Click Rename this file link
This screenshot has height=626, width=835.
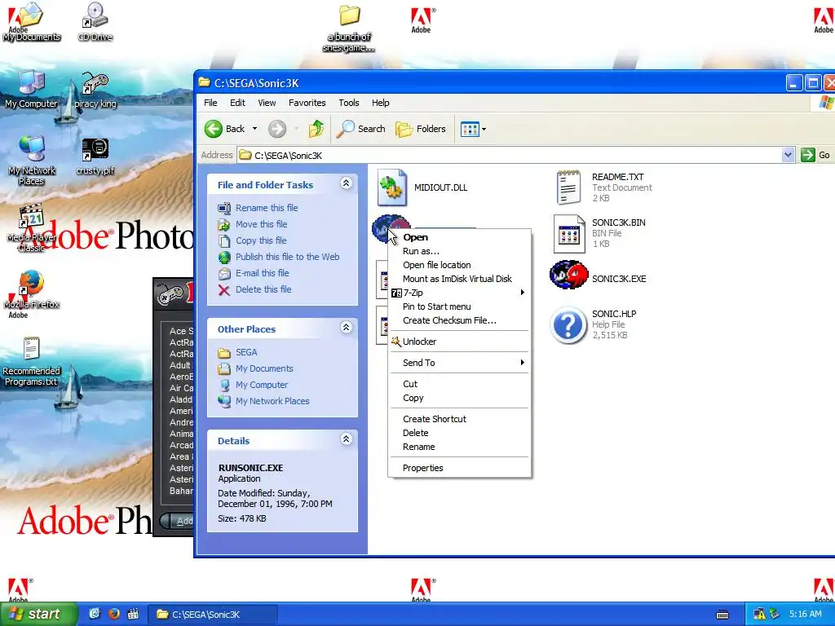(267, 208)
